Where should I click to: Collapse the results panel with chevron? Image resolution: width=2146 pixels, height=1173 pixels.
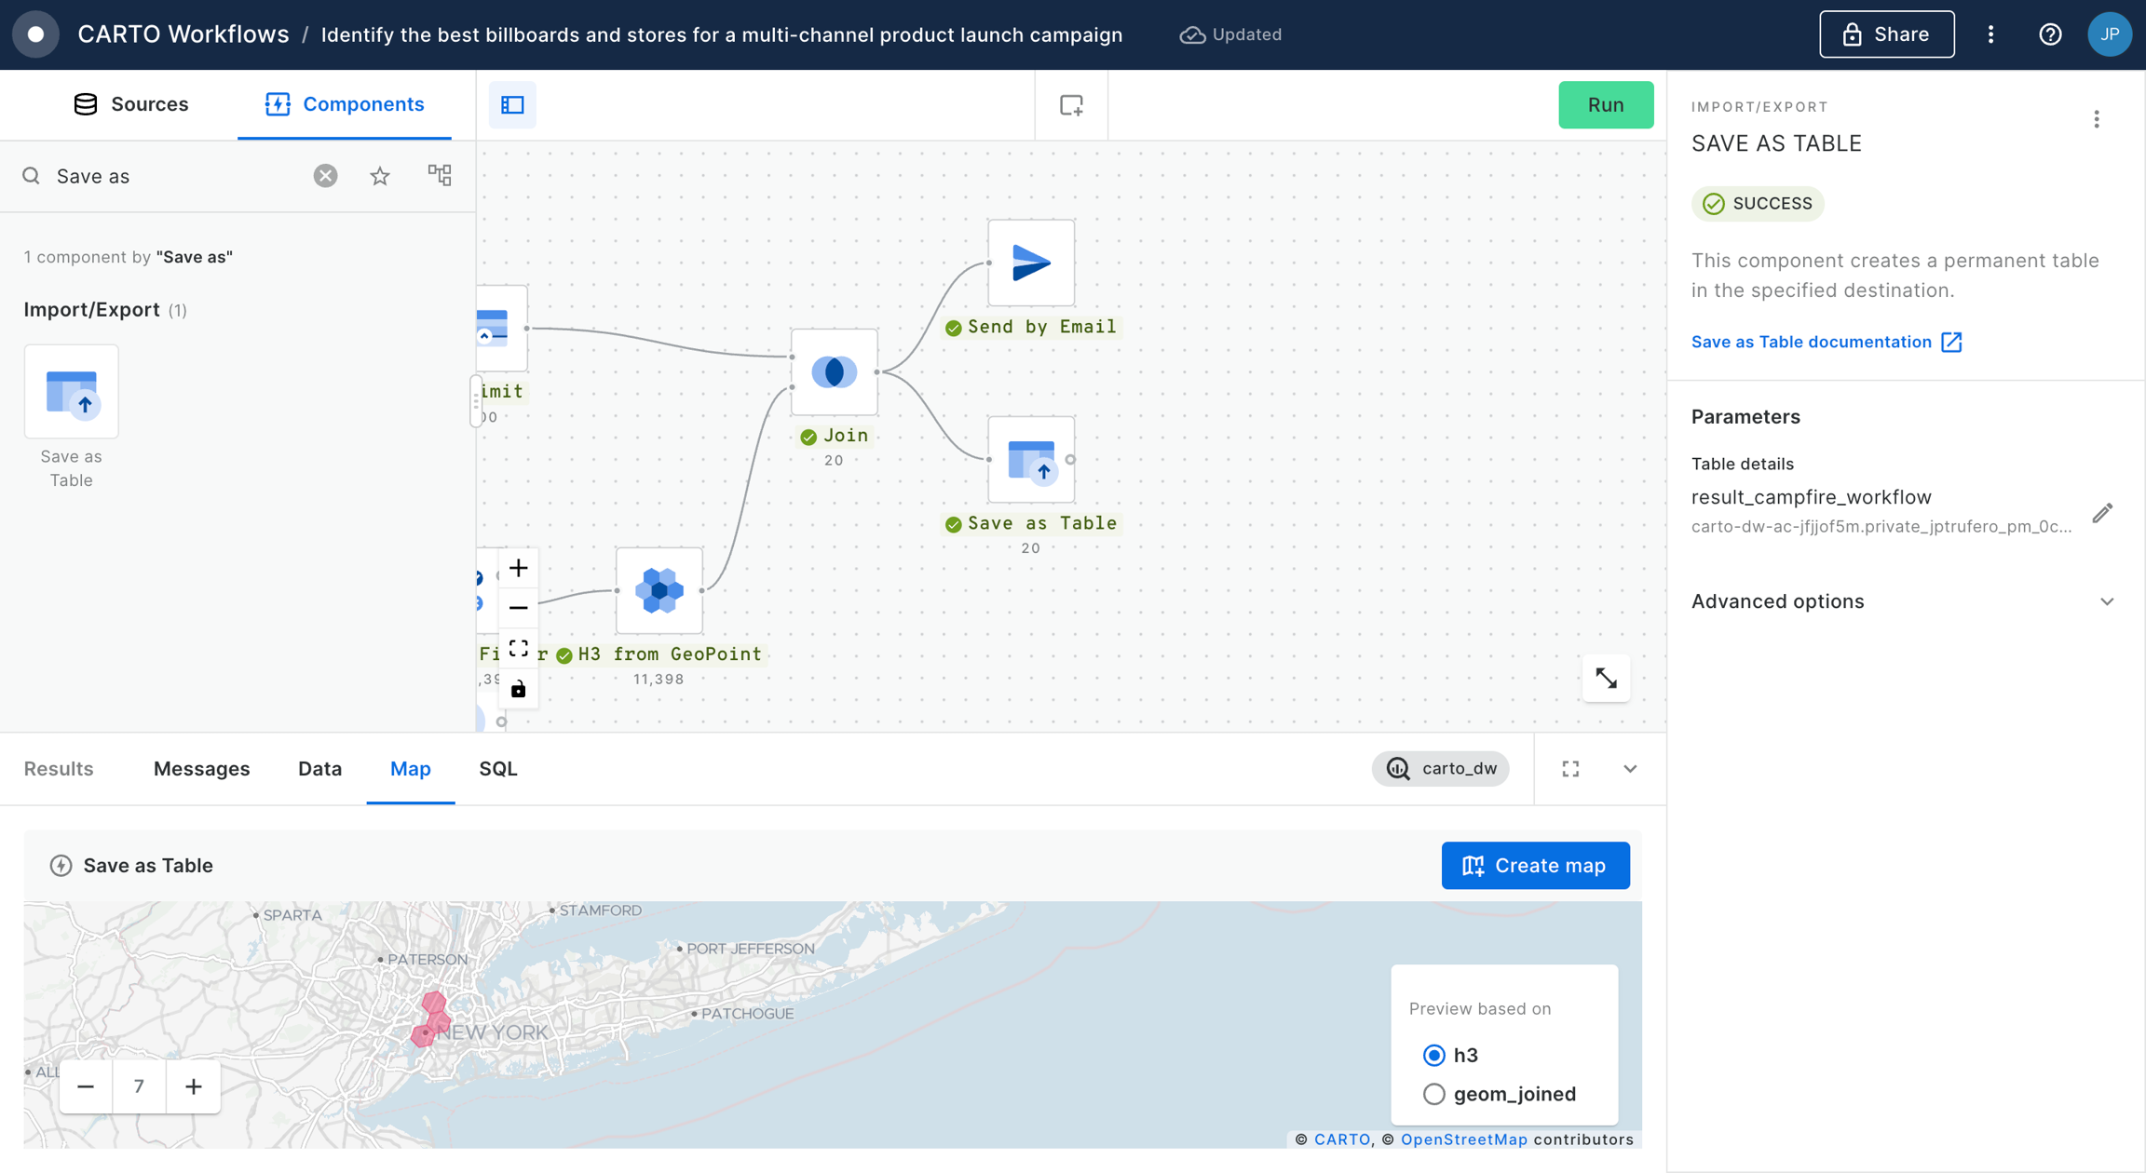pyautogui.click(x=1629, y=769)
